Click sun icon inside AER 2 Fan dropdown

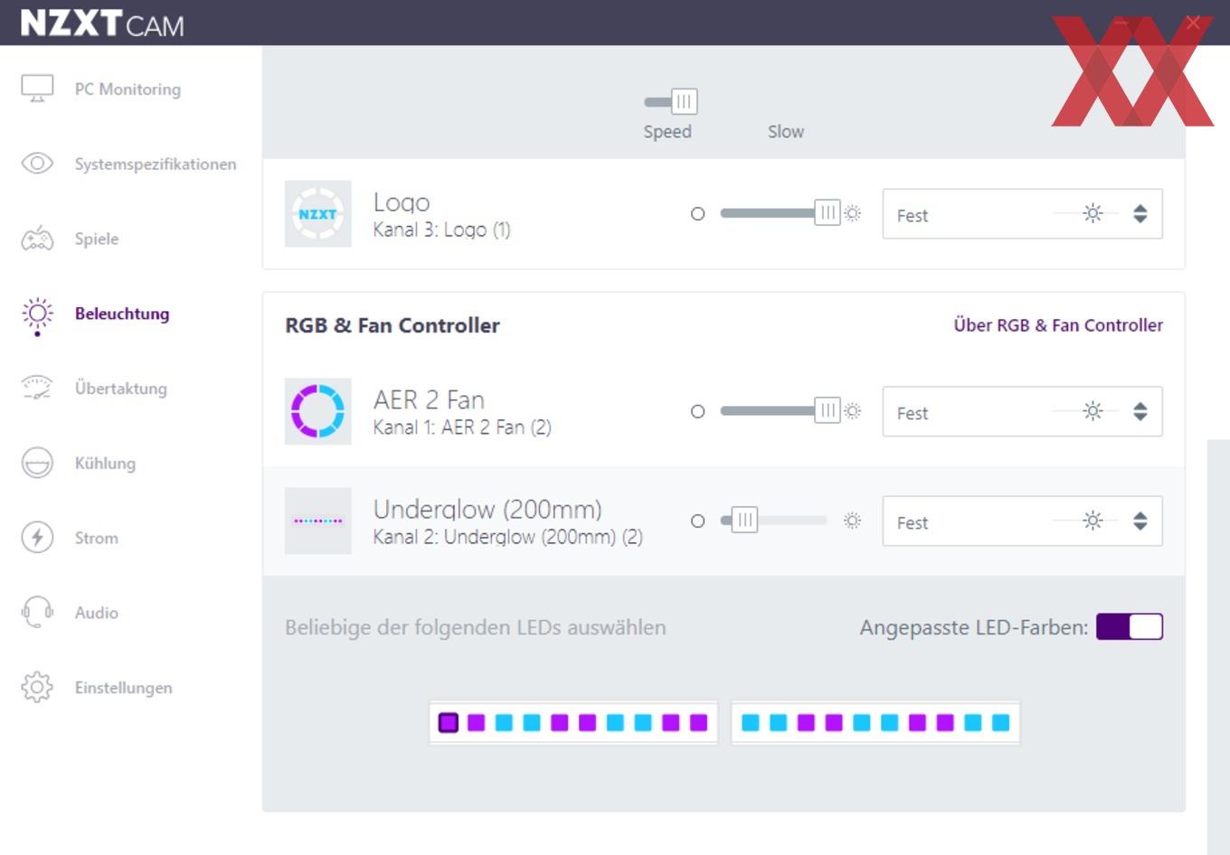click(x=1093, y=411)
